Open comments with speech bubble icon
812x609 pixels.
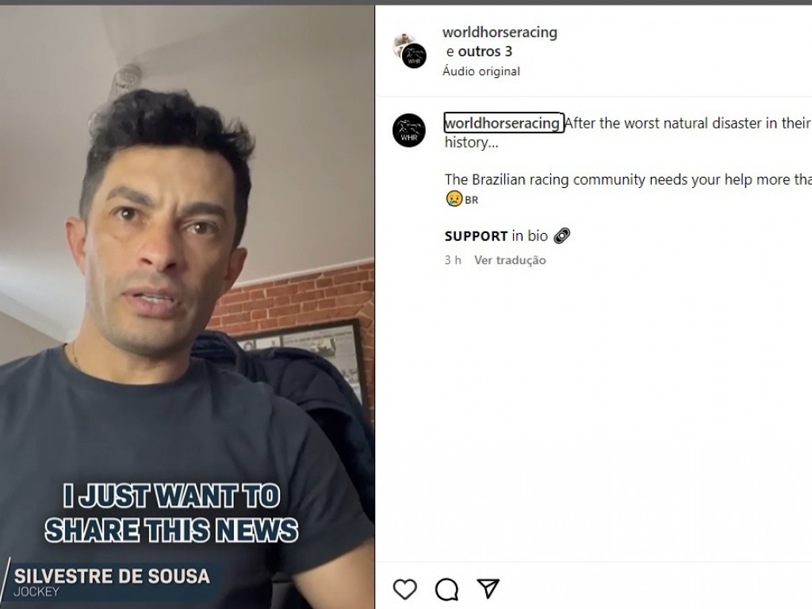(x=446, y=589)
